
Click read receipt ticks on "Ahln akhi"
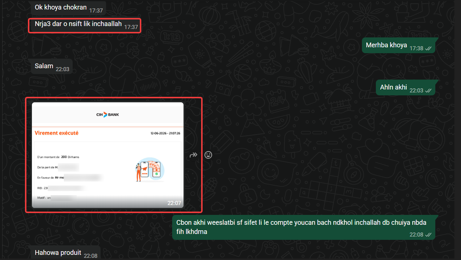428,90
